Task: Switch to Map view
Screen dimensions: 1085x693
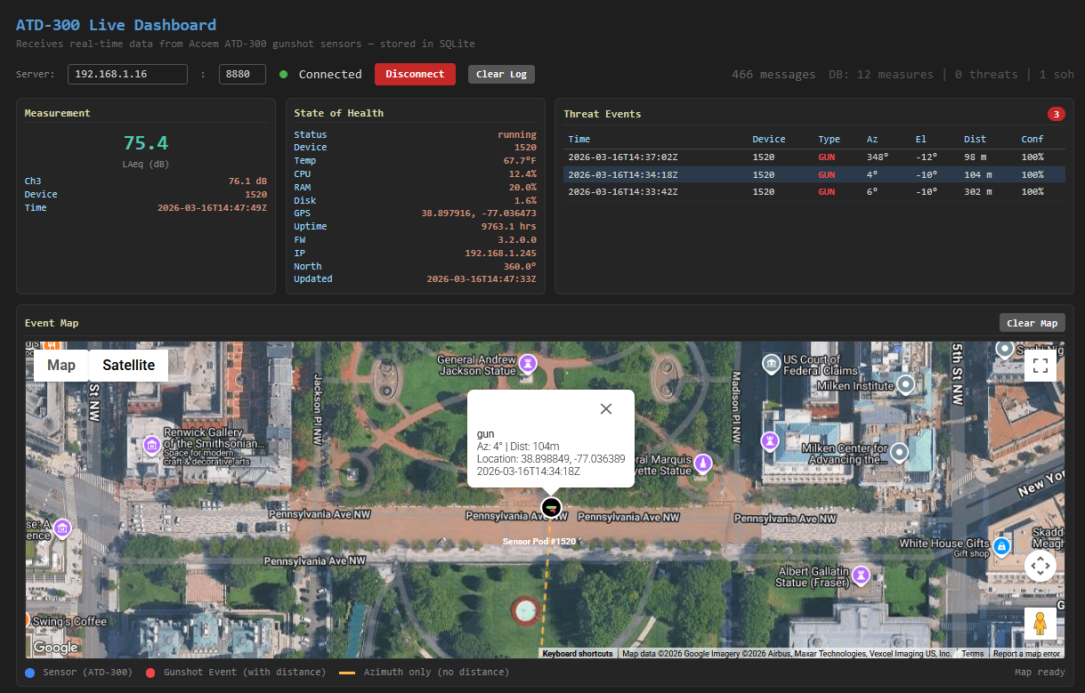Action: [x=61, y=365]
